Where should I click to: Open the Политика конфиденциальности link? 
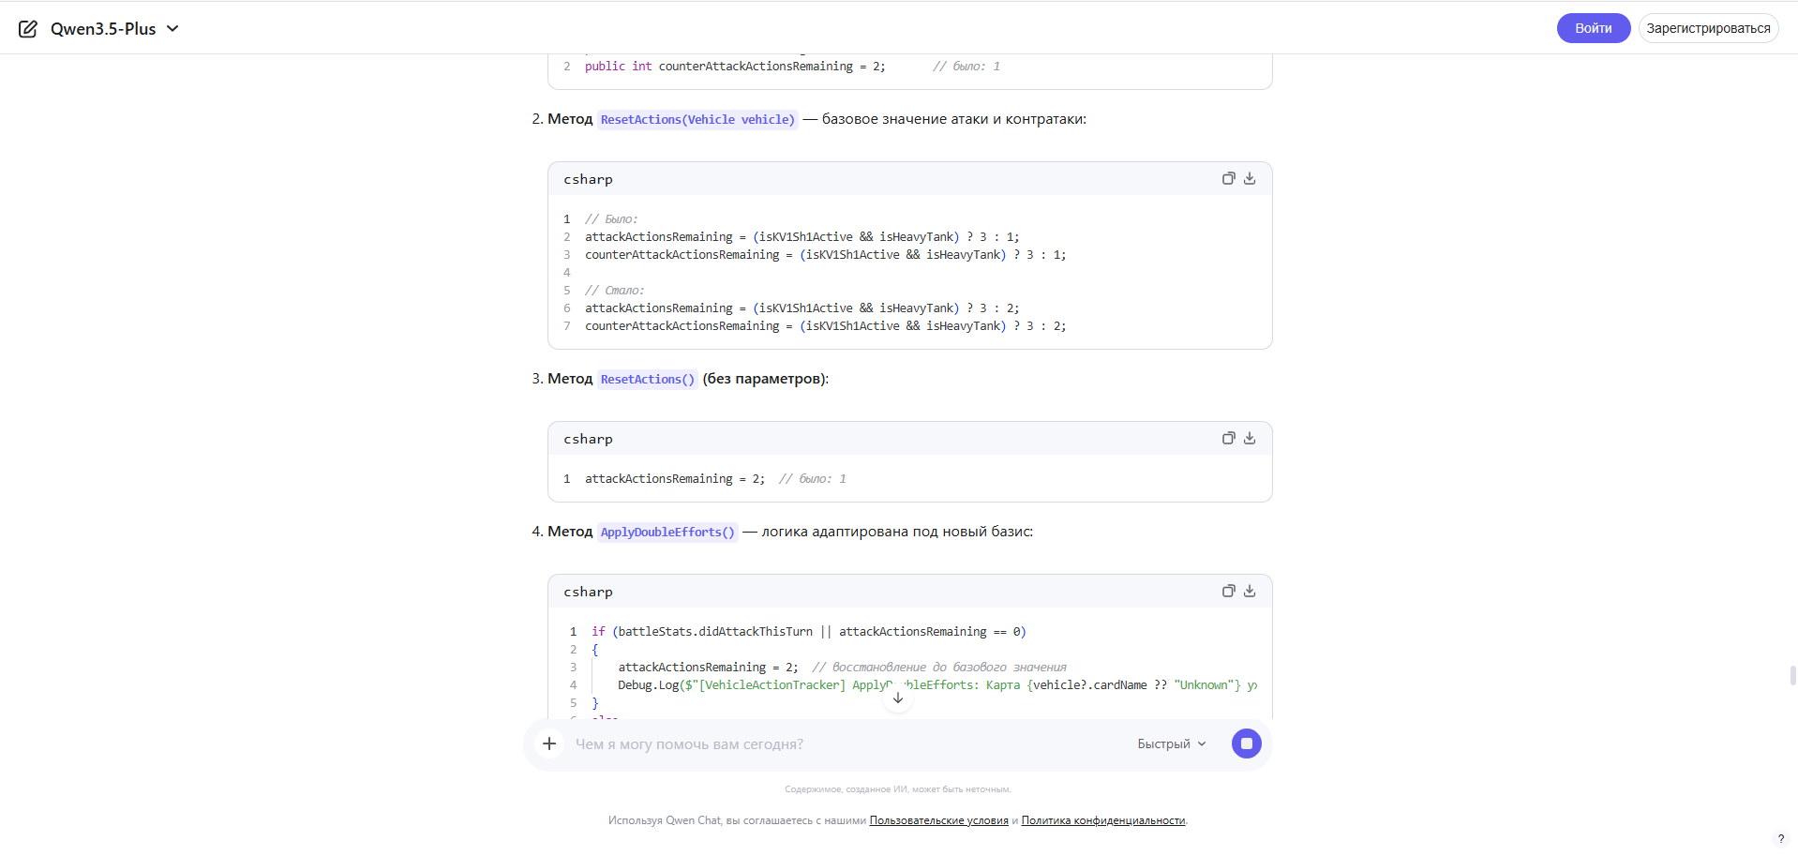pyautogui.click(x=1102, y=820)
